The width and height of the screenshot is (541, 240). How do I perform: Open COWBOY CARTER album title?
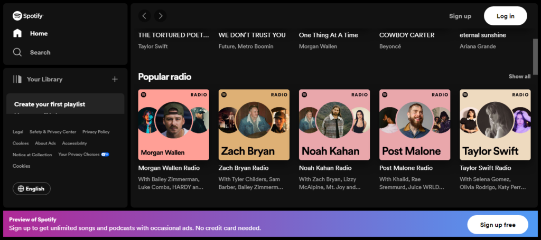(x=407, y=35)
